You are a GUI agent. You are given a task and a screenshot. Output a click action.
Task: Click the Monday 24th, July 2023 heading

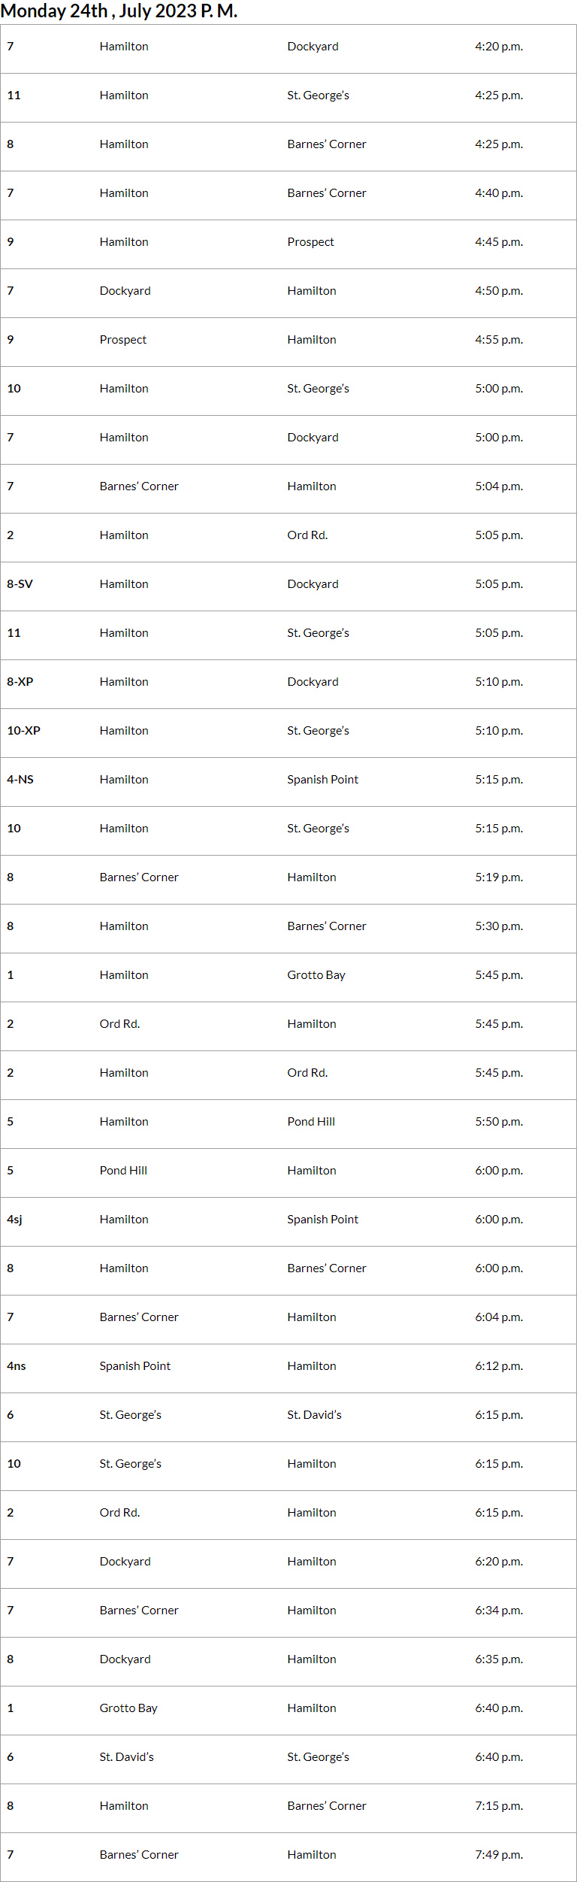coord(119,11)
